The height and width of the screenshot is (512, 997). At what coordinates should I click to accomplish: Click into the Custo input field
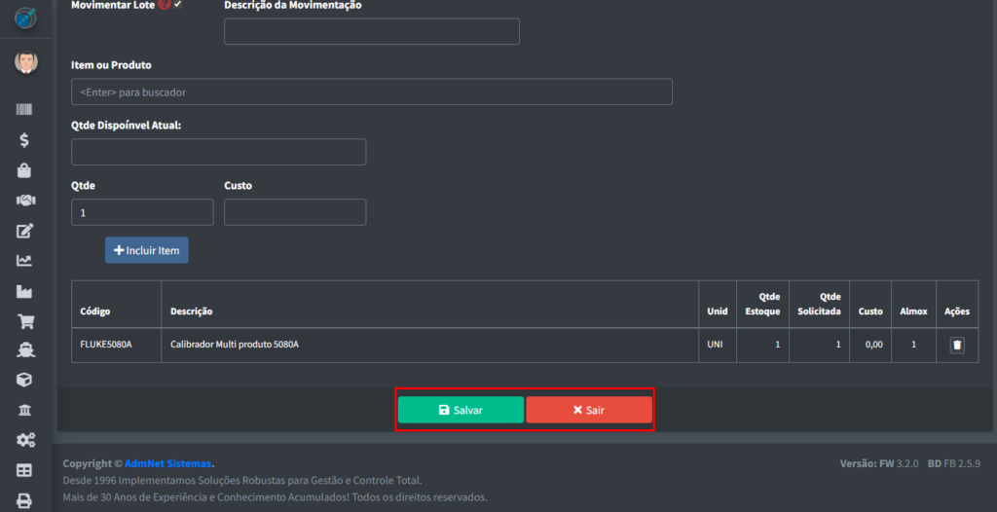point(295,212)
